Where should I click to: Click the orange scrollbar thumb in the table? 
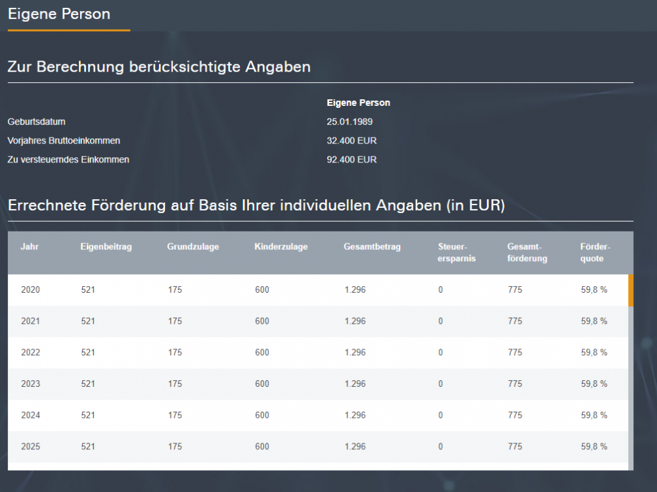point(631,290)
